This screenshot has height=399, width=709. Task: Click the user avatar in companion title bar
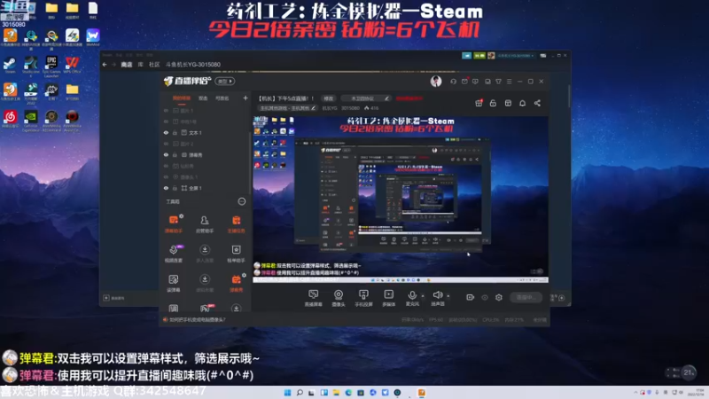point(436,81)
